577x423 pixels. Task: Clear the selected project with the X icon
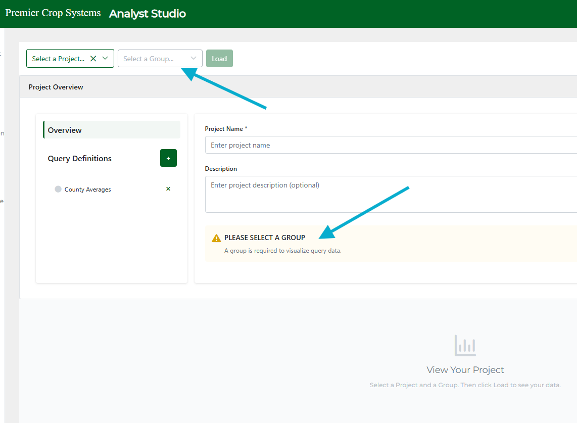[x=93, y=59]
